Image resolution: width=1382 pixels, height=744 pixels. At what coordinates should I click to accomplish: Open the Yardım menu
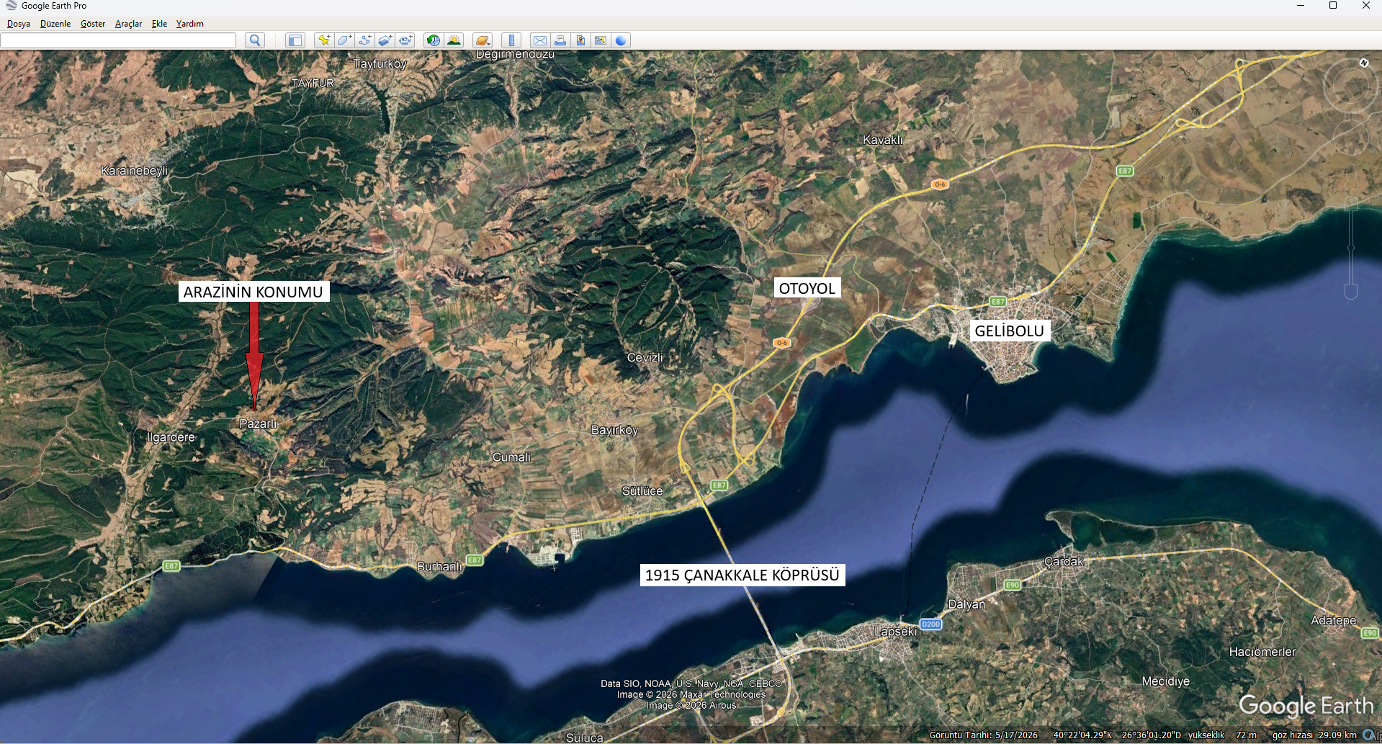pyautogui.click(x=190, y=24)
